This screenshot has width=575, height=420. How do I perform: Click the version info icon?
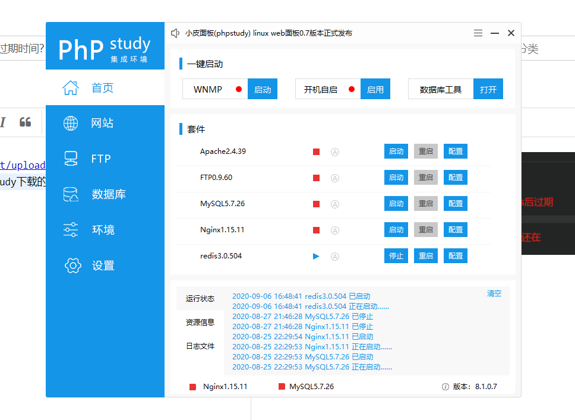445,387
